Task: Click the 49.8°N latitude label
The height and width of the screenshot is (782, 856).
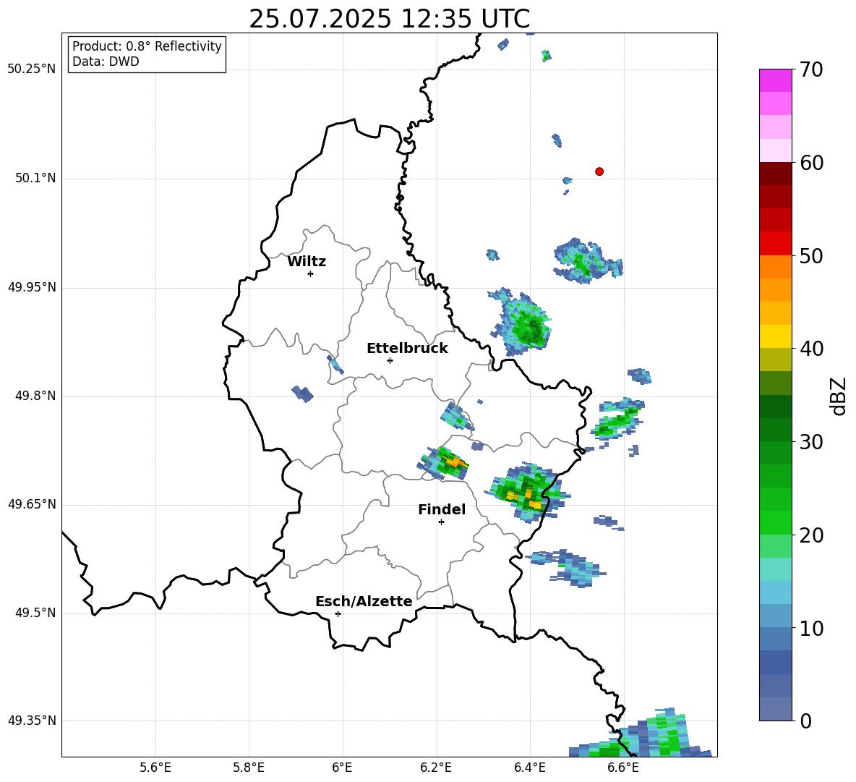Action: tap(35, 396)
